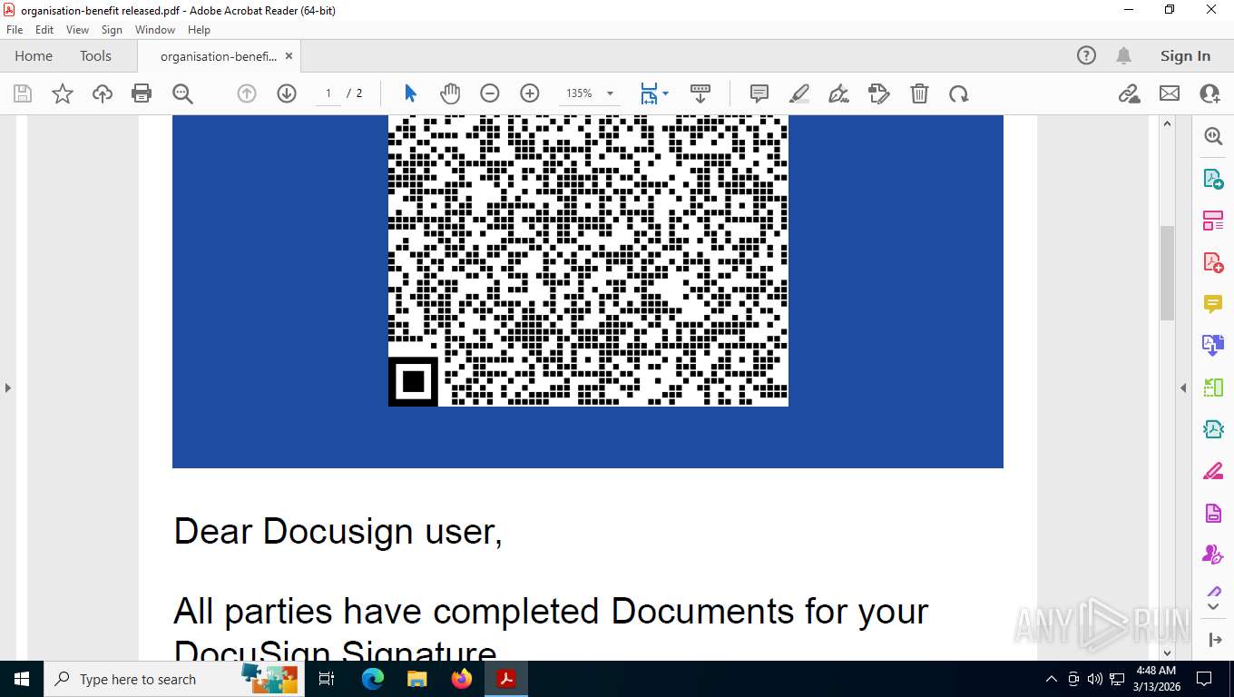This screenshot has width=1234, height=697.
Task: Open the File menu
Action: [x=15, y=30]
